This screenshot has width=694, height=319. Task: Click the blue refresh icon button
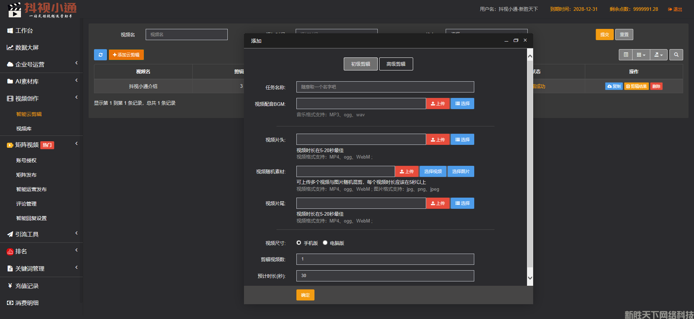pos(100,55)
